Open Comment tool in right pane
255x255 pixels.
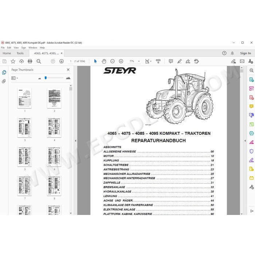click(251, 106)
